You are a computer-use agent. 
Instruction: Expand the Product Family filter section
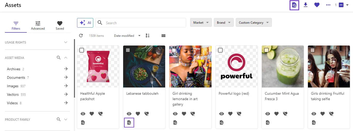pos(66,119)
